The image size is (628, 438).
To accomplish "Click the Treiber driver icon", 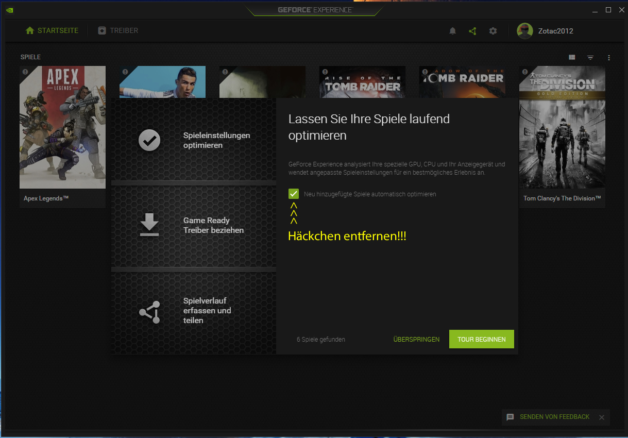I will 102,30.
